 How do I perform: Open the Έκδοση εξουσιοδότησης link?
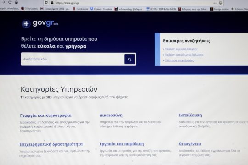(181, 49)
